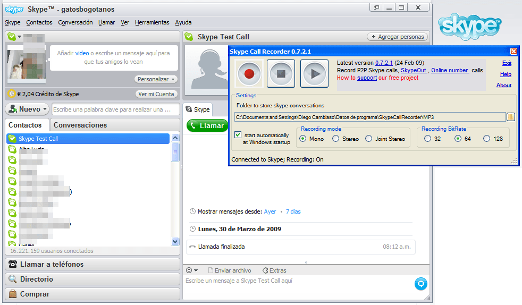Screen dimensions: 522x305
Task: Open the Conversación menu
Action: [75, 22]
